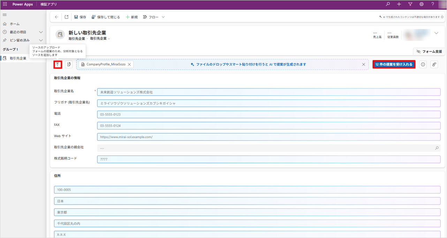This screenshot has height=238, width=447.
Task: Expand the 最近の項目 section
Action: [41, 32]
